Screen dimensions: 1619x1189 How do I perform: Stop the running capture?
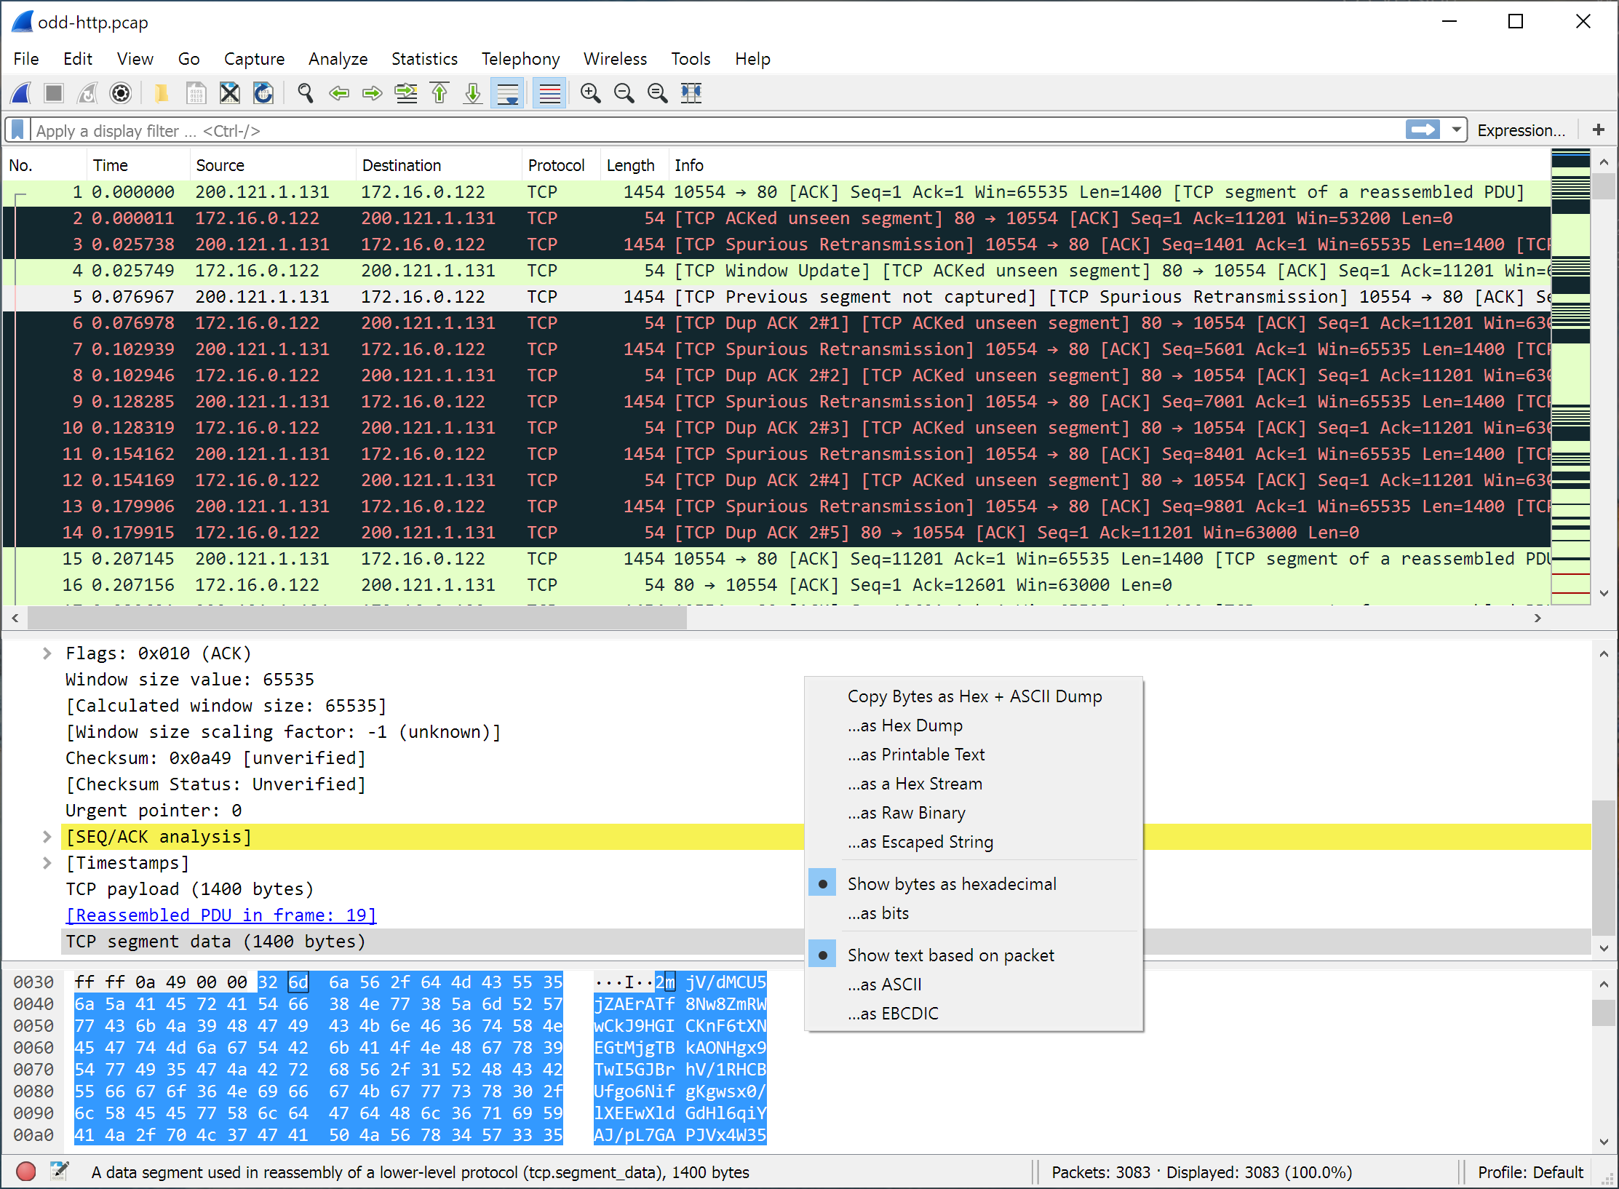53,93
